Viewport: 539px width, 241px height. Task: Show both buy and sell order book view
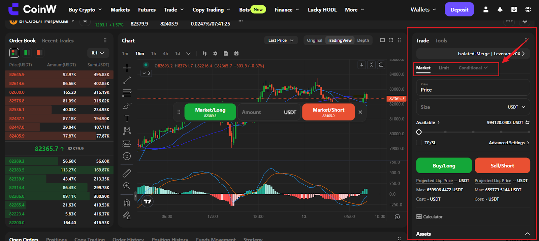(14, 53)
